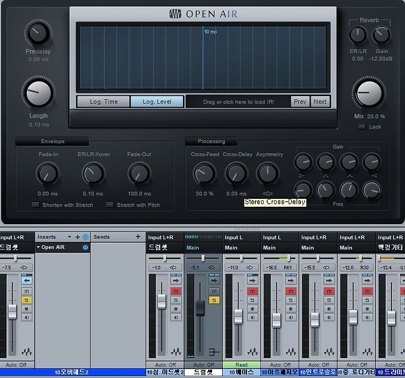The height and width of the screenshot is (378, 405).
Task: Open Main output selector on 베이스 channel
Action: (x=241, y=248)
